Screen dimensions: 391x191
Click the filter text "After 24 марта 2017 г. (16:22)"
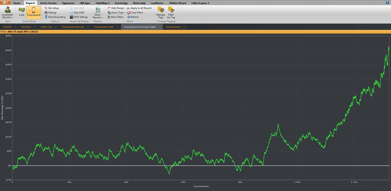pos(23,32)
